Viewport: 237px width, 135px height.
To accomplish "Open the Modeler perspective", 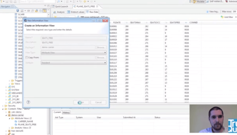I will point(199,1).
